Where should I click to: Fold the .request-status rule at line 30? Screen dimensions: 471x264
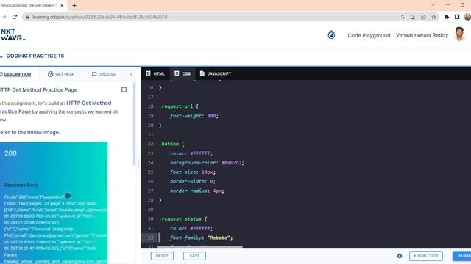156,219
